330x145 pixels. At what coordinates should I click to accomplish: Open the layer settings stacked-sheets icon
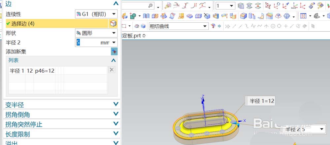pos(241,6)
